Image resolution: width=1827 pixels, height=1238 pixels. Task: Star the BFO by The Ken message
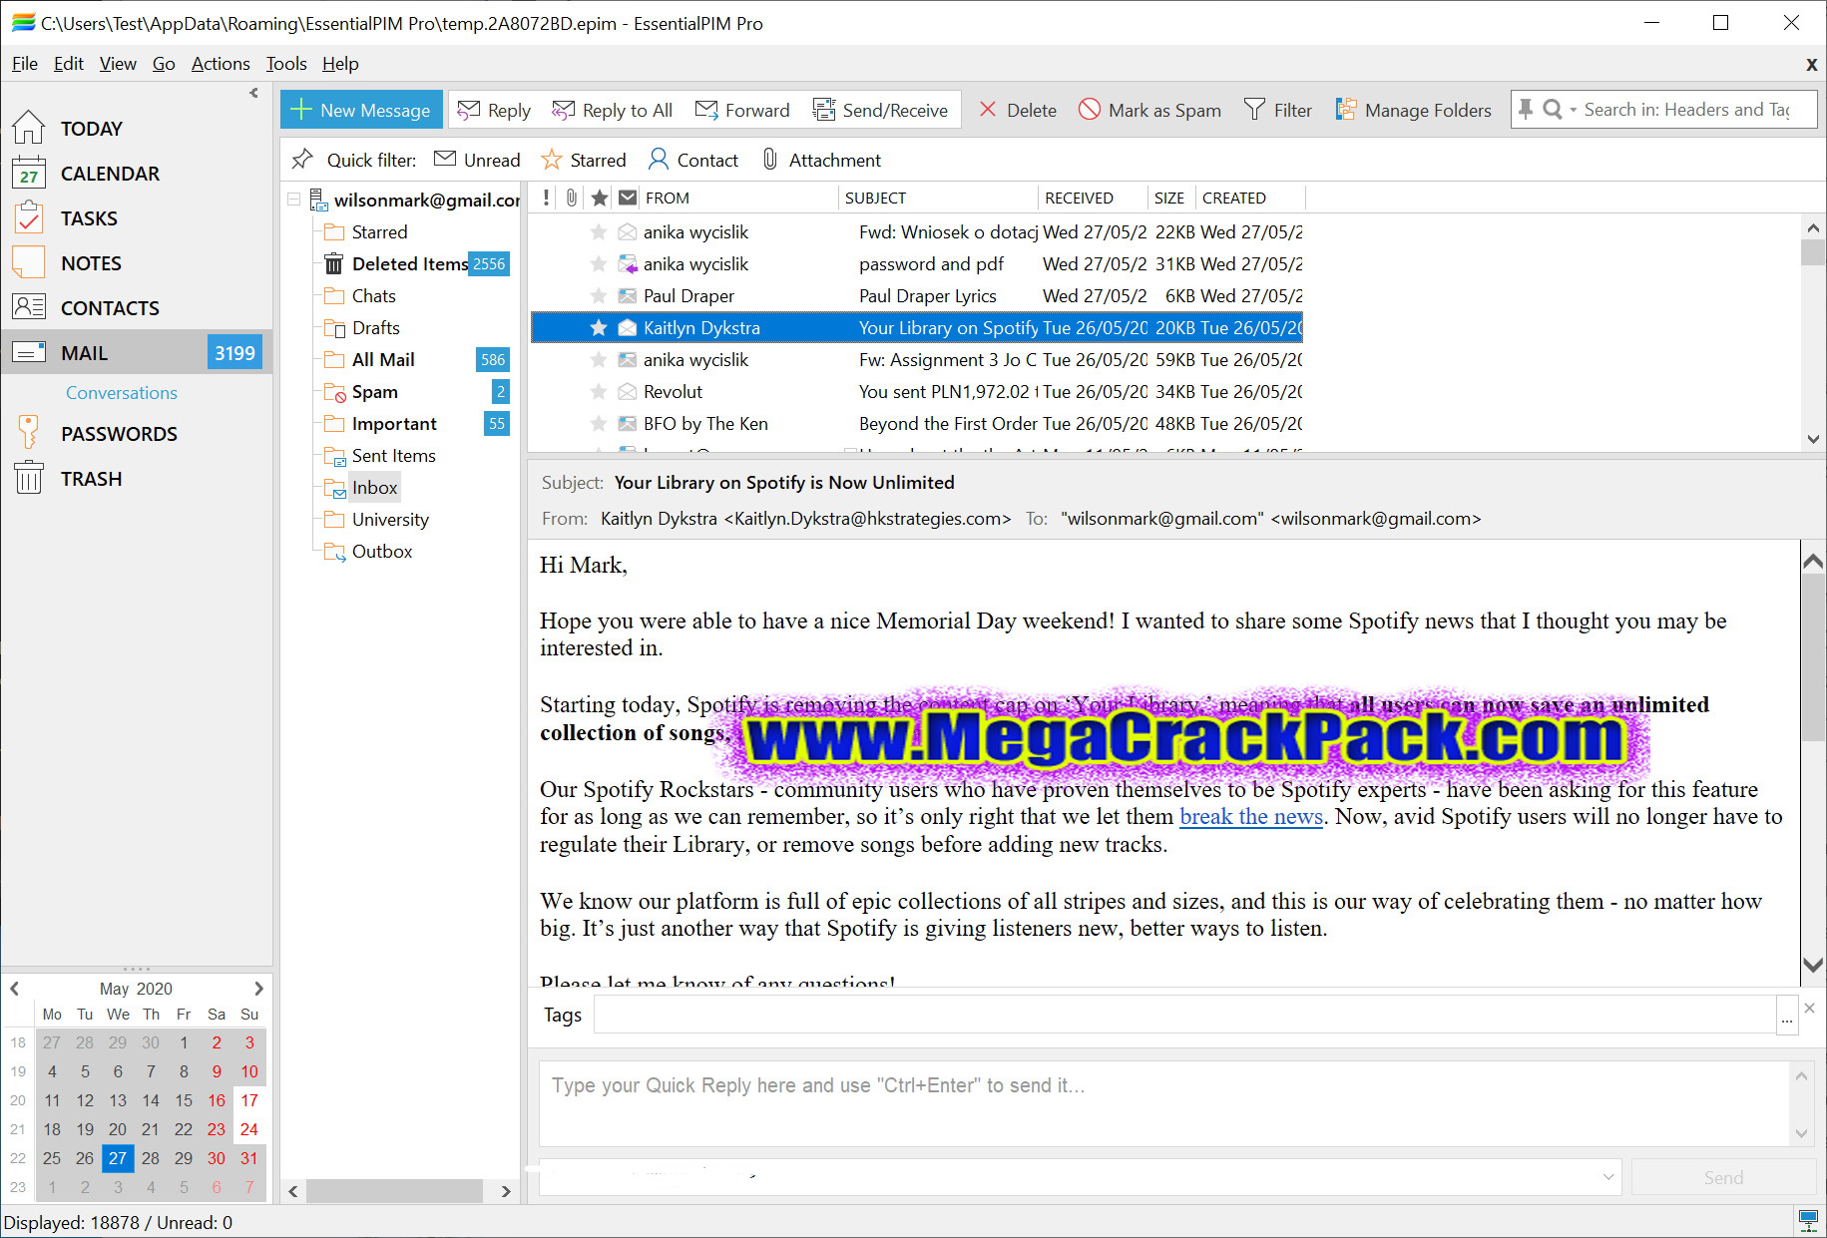[599, 424]
